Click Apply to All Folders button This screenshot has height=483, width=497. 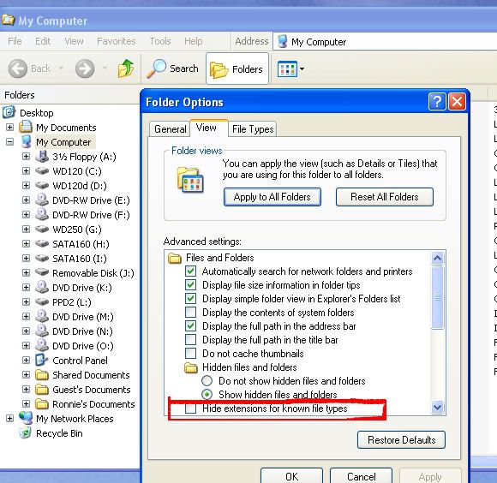(272, 197)
